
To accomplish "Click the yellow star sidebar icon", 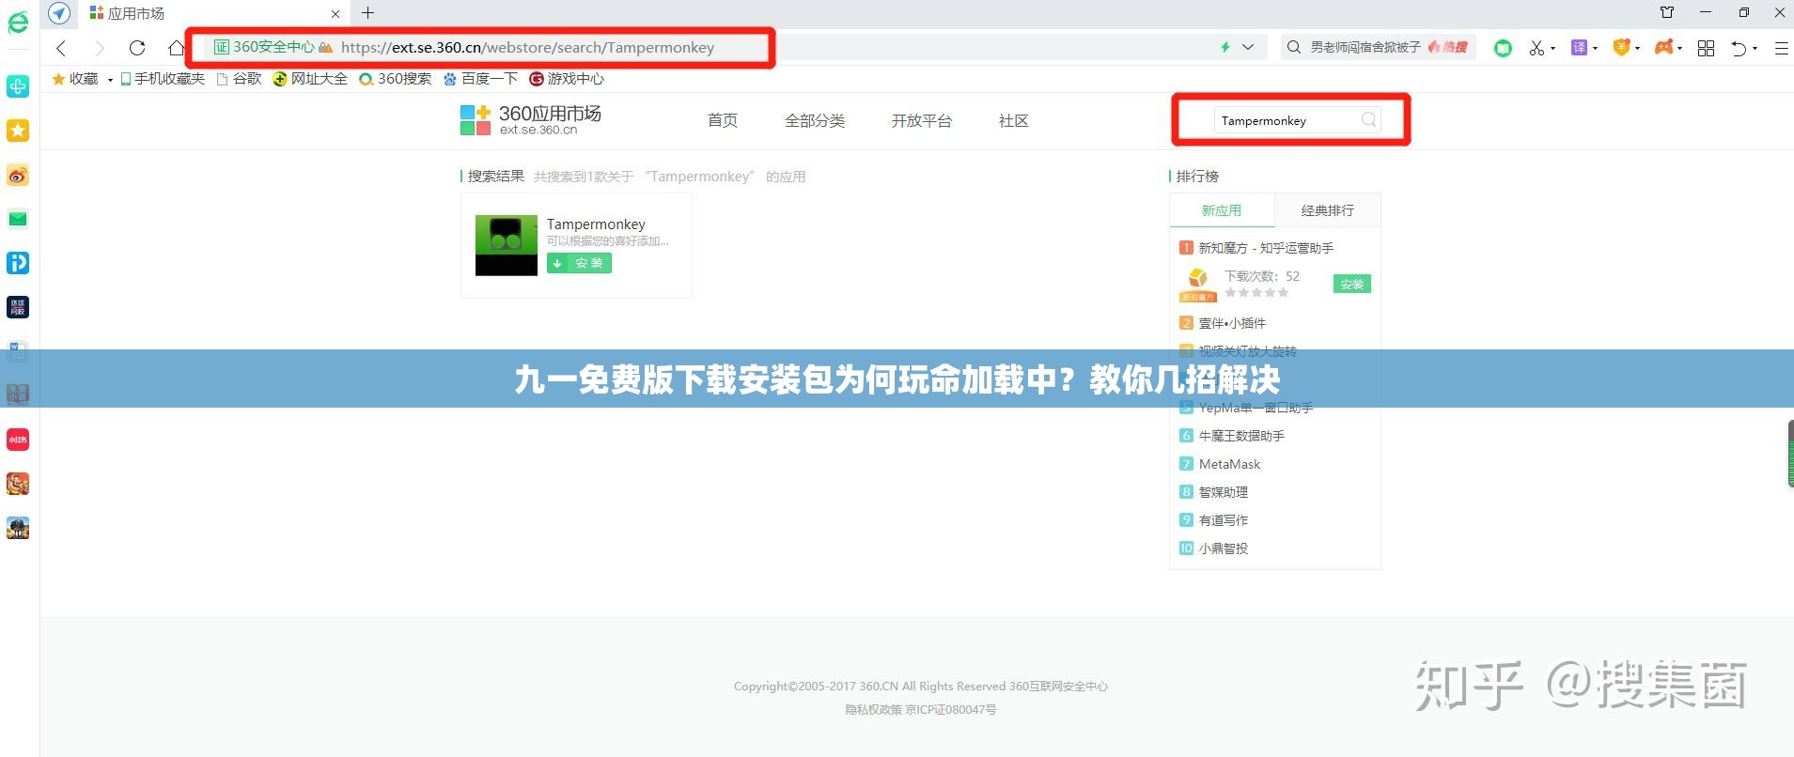I will (x=18, y=131).
